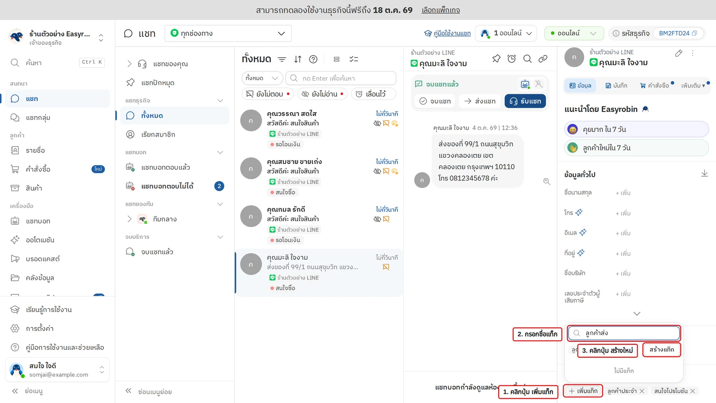Toggle the ยังไม่อ่าน filter chip
The image size is (716, 403).
(322, 94)
